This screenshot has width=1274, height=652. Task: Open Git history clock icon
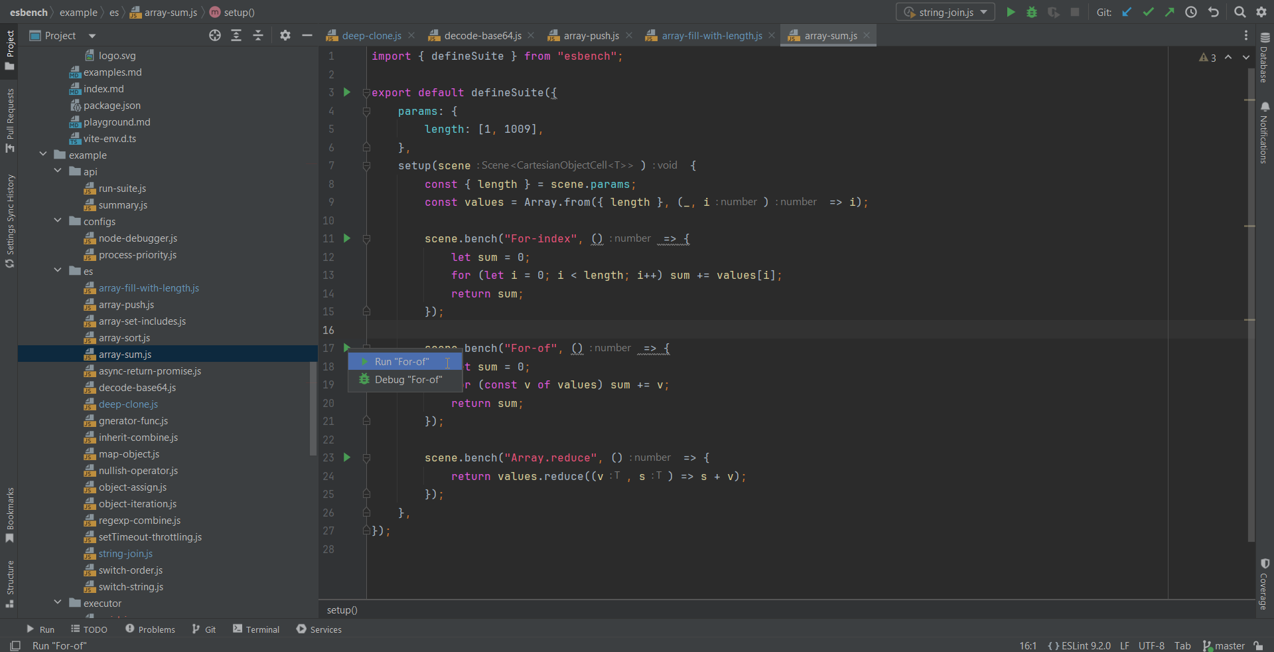point(1191,12)
